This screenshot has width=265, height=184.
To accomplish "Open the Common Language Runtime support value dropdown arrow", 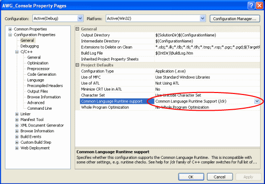I will pos(257,101).
